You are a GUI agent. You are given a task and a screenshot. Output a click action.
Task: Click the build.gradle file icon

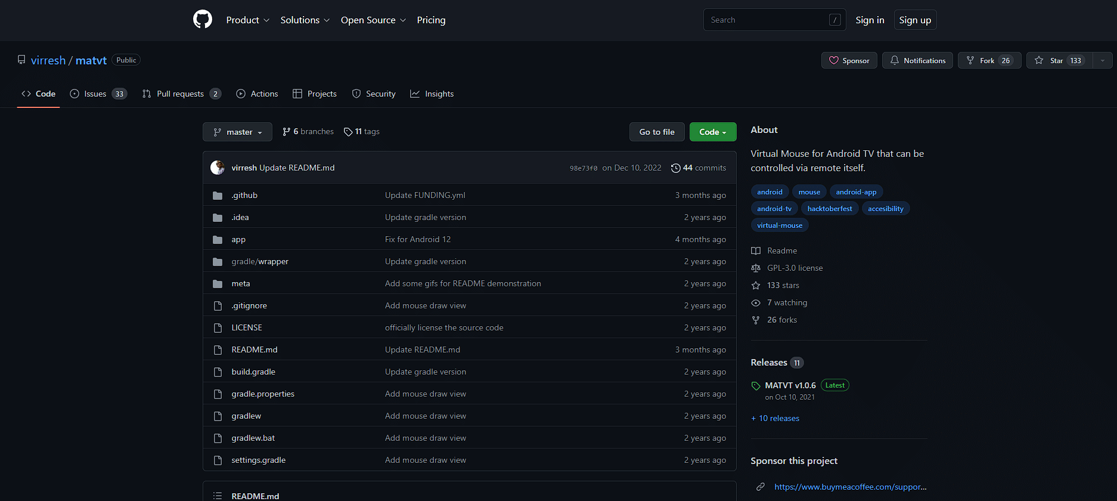(x=218, y=372)
